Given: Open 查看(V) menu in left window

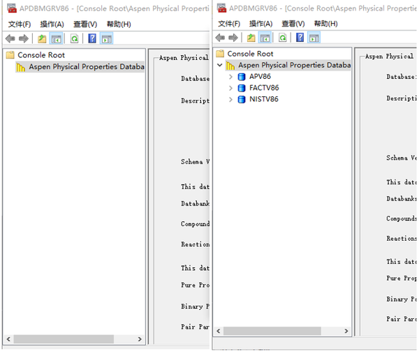Looking at the screenshot, I should pyautogui.click(x=85, y=24).
